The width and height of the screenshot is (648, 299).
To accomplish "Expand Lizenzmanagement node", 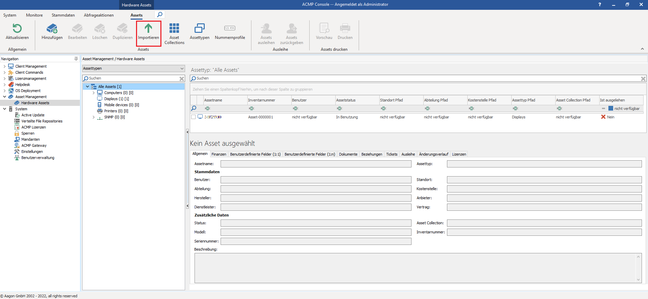I will [4, 78].
